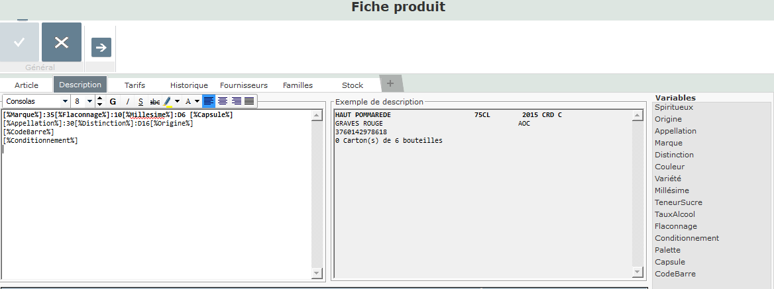The height and width of the screenshot is (289, 774).
Task: Click the right arrow next button
Action: pos(101,48)
